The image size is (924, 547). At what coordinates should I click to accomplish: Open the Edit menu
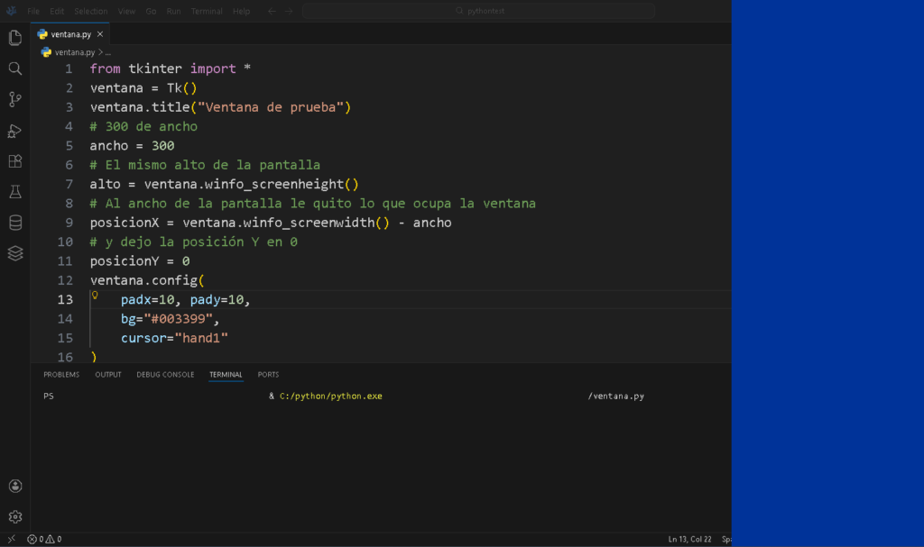coord(57,11)
